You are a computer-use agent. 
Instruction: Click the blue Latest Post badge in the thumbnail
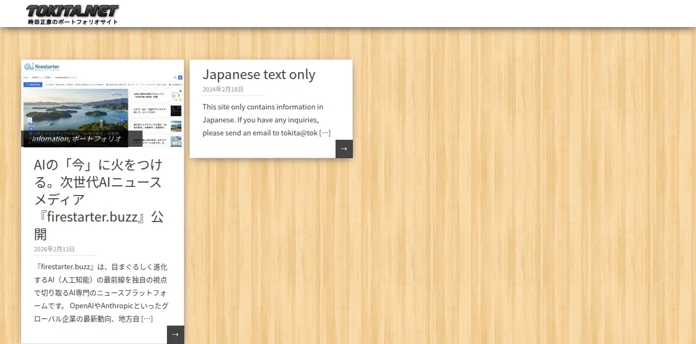[x=33, y=85]
